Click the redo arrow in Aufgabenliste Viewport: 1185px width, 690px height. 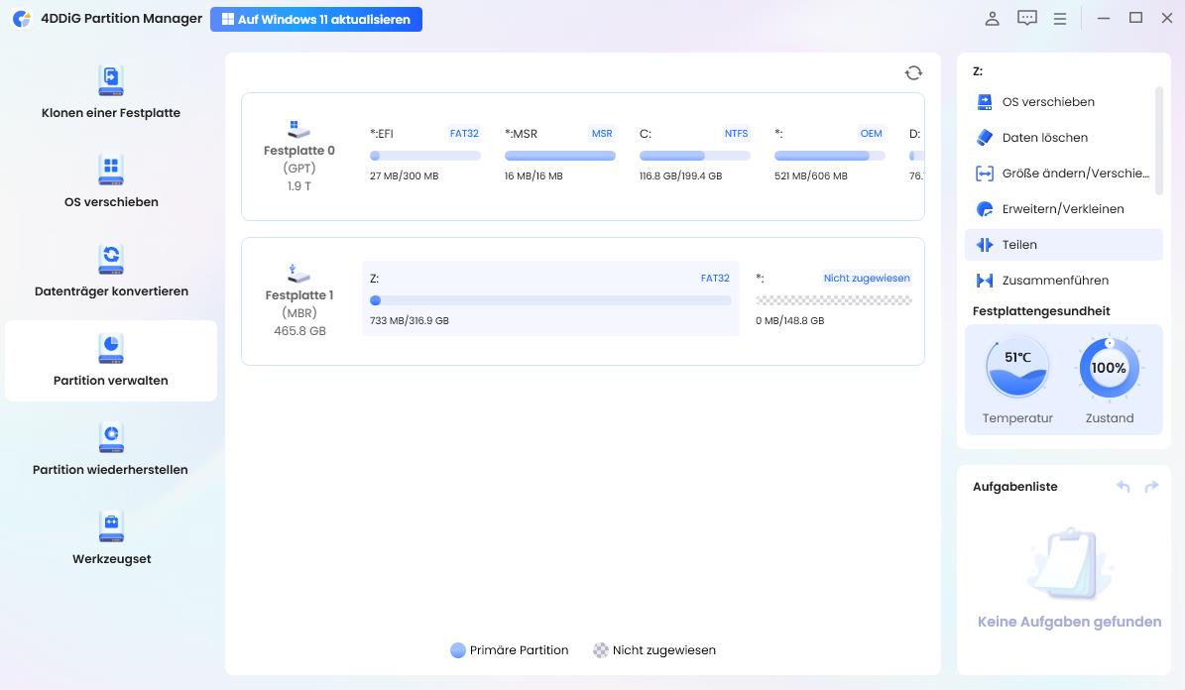pyautogui.click(x=1151, y=487)
